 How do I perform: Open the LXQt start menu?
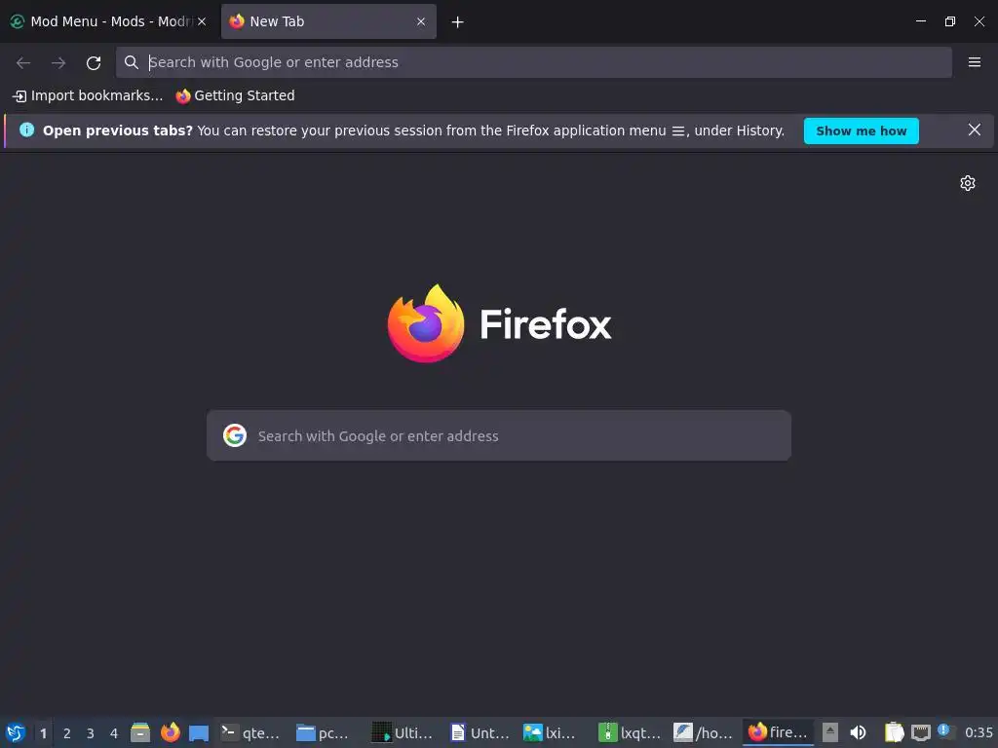coord(16,732)
